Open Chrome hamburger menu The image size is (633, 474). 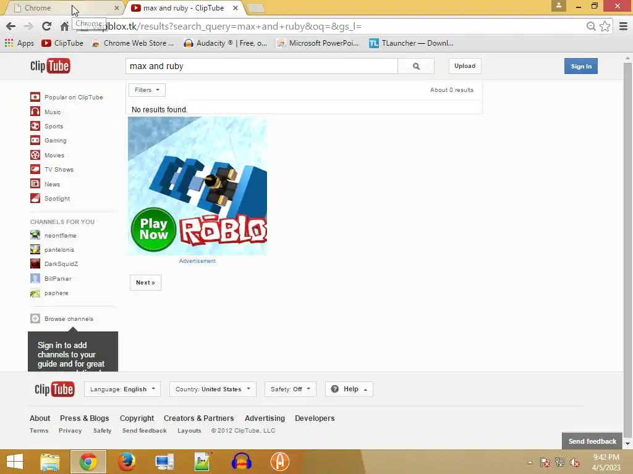coord(623,26)
